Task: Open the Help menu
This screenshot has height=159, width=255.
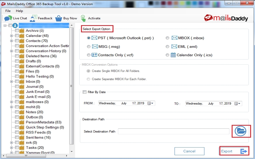Action: (19, 11)
